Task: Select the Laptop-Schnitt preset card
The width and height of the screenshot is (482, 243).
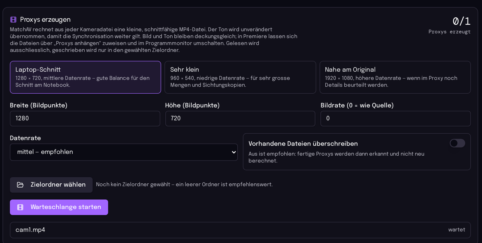Action: (86, 77)
